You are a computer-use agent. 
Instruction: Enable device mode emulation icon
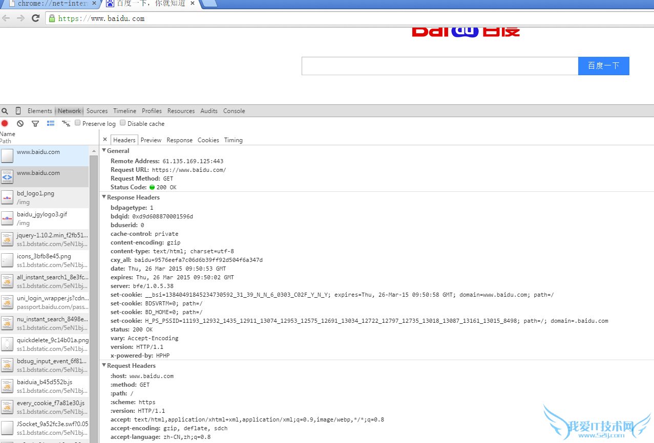click(18, 110)
